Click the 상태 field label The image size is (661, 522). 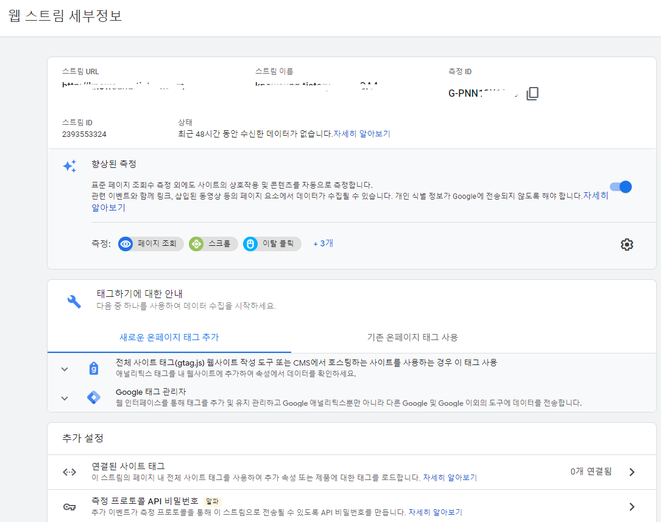point(185,122)
